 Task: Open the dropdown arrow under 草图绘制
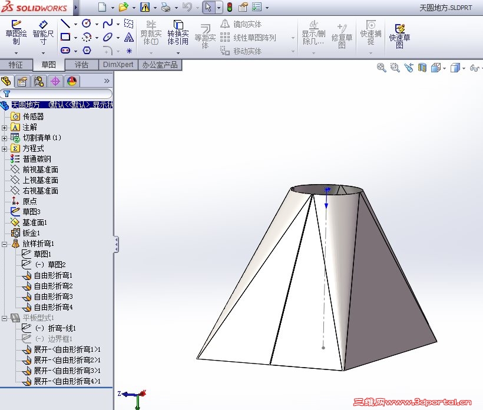coord(16,53)
